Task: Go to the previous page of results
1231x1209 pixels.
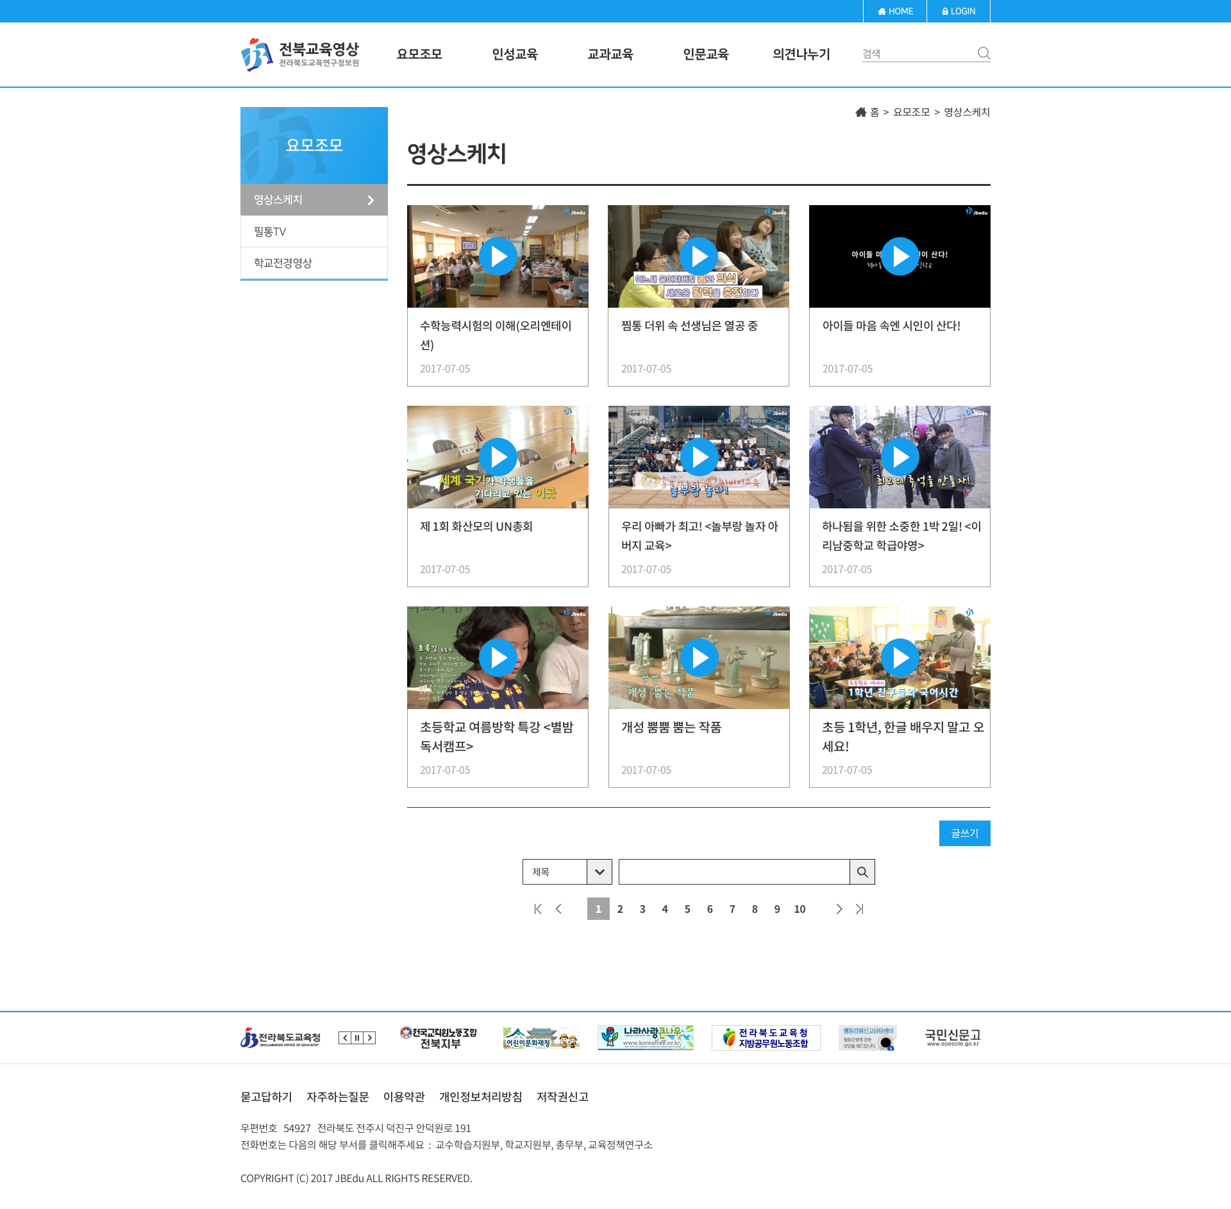Action: click(559, 909)
